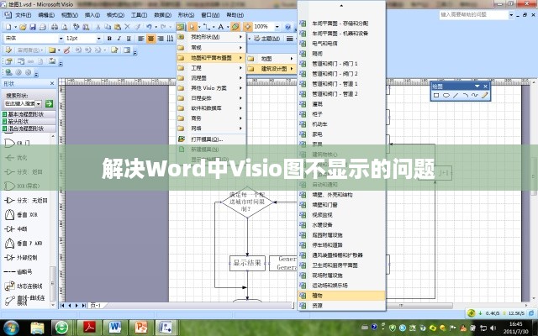Expand the 地图 submenu
This screenshot has width=538, height=336.
[x=272, y=59]
